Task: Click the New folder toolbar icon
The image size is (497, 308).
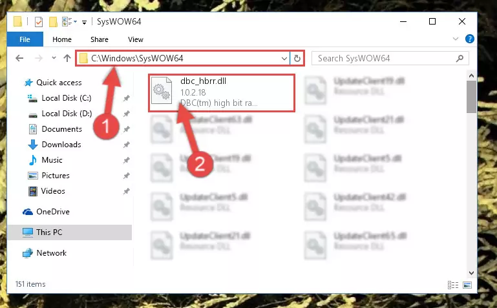Action: 53,22
